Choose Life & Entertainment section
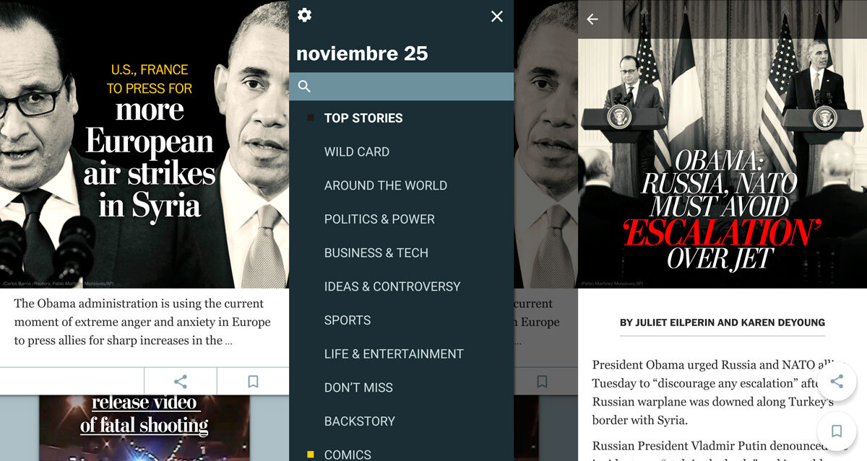 394,354
